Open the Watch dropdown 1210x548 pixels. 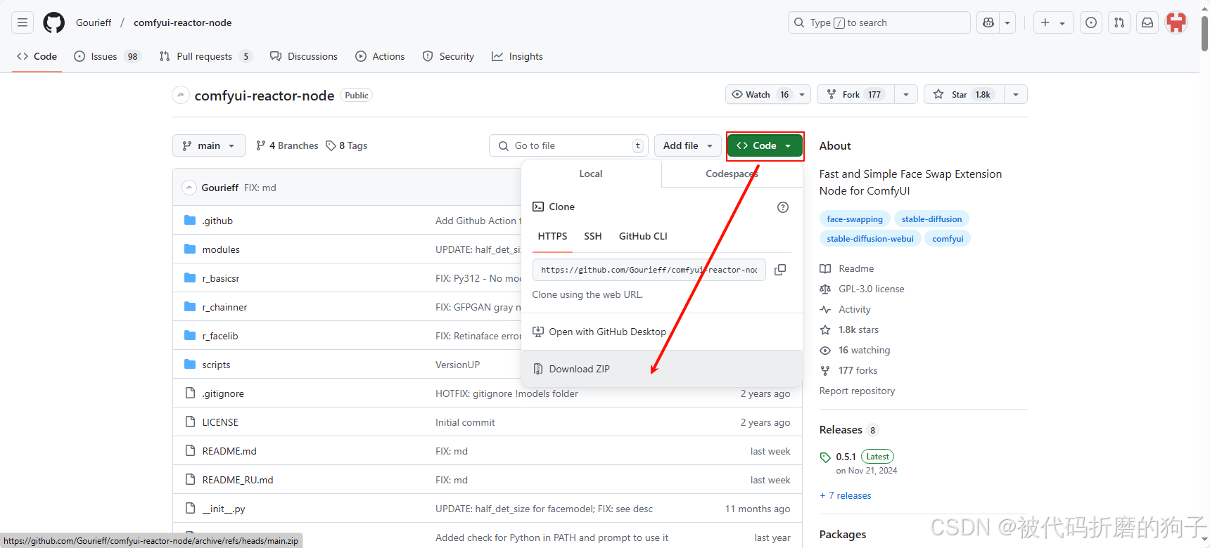point(768,94)
